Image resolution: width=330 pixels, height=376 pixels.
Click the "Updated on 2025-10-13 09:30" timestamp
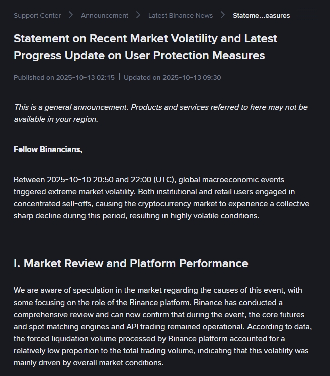click(x=172, y=77)
